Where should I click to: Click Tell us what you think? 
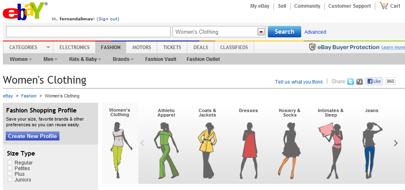(299, 82)
